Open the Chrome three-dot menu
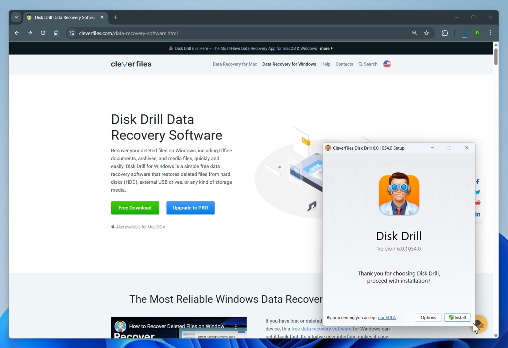Screen dimensions: 508x348 point(491,33)
